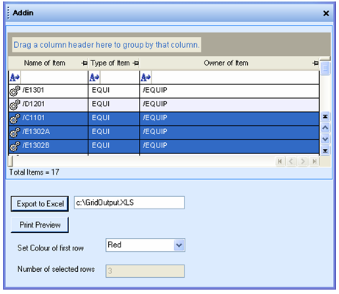
Task: Click the gear icon beside /D1201
Action: 15,105
